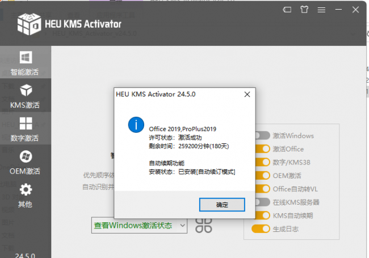Click the 激活成功 license status text
This screenshot has height=258, width=369.
click(190, 137)
